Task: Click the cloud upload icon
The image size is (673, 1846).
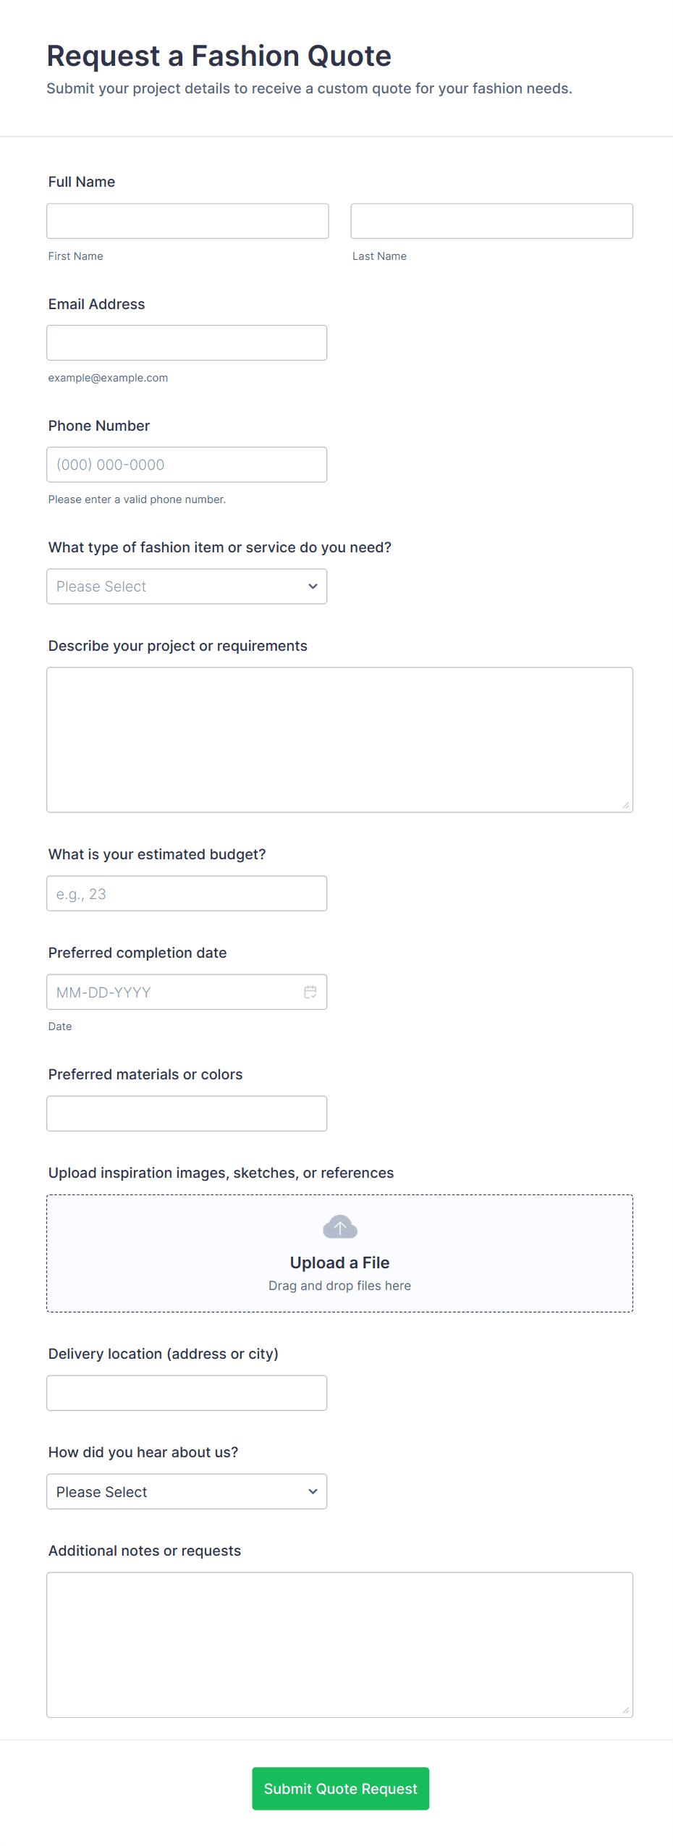Action: (x=340, y=1226)
